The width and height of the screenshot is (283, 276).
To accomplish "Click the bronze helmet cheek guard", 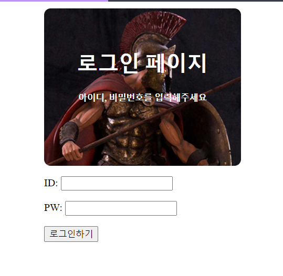I will coord(169,79).
